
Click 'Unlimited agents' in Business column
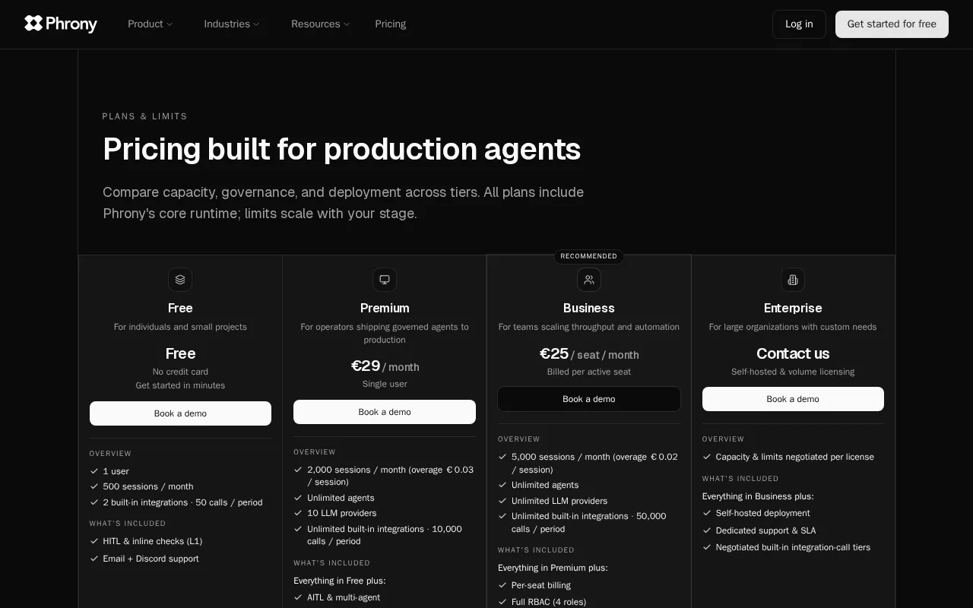[545, 485]
